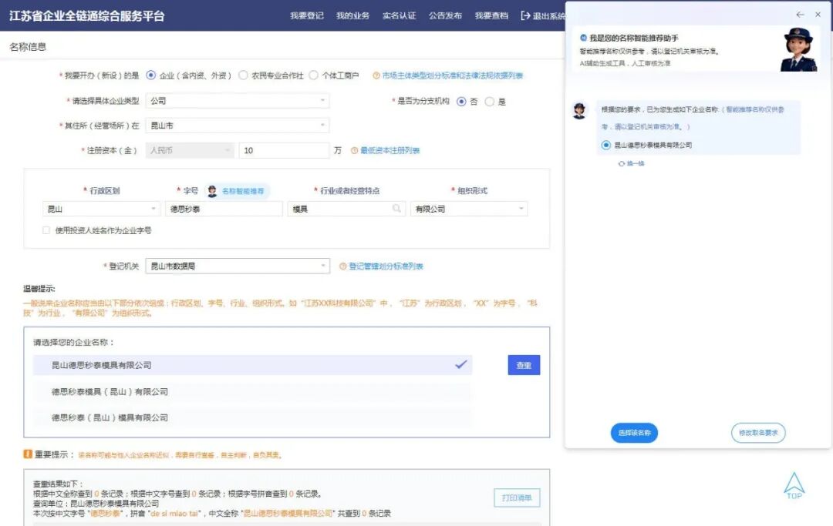Viewport: 833px width, 526px height.
Task: Go to 实名认证 in top navigation
Action: click(399, 16)
